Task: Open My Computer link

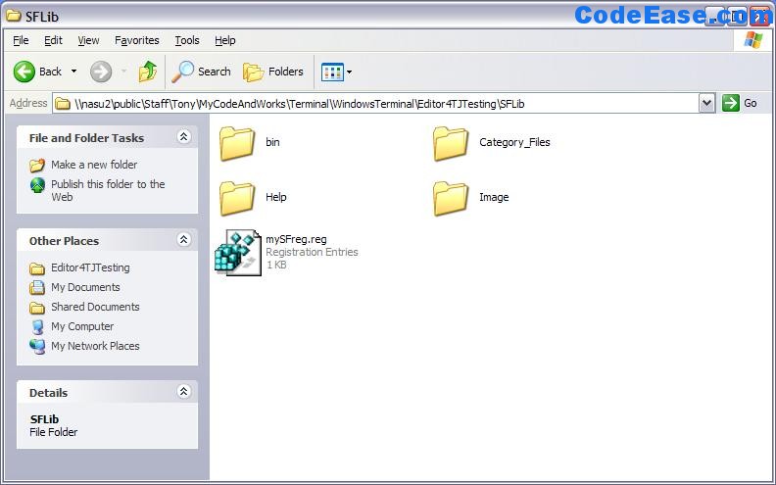Action: tap(82, 326)
